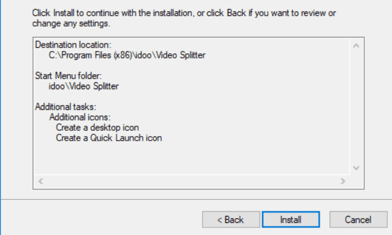This screenshot has width=392, height=235.
Task: Click the horizontal scrollbar's right arrow
Action: click(343, 181)
